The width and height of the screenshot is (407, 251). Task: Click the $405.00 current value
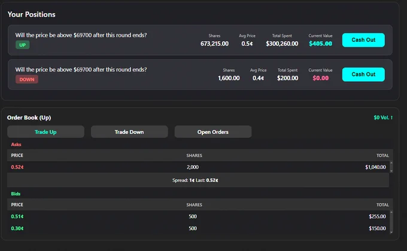[x=321, y=44]
